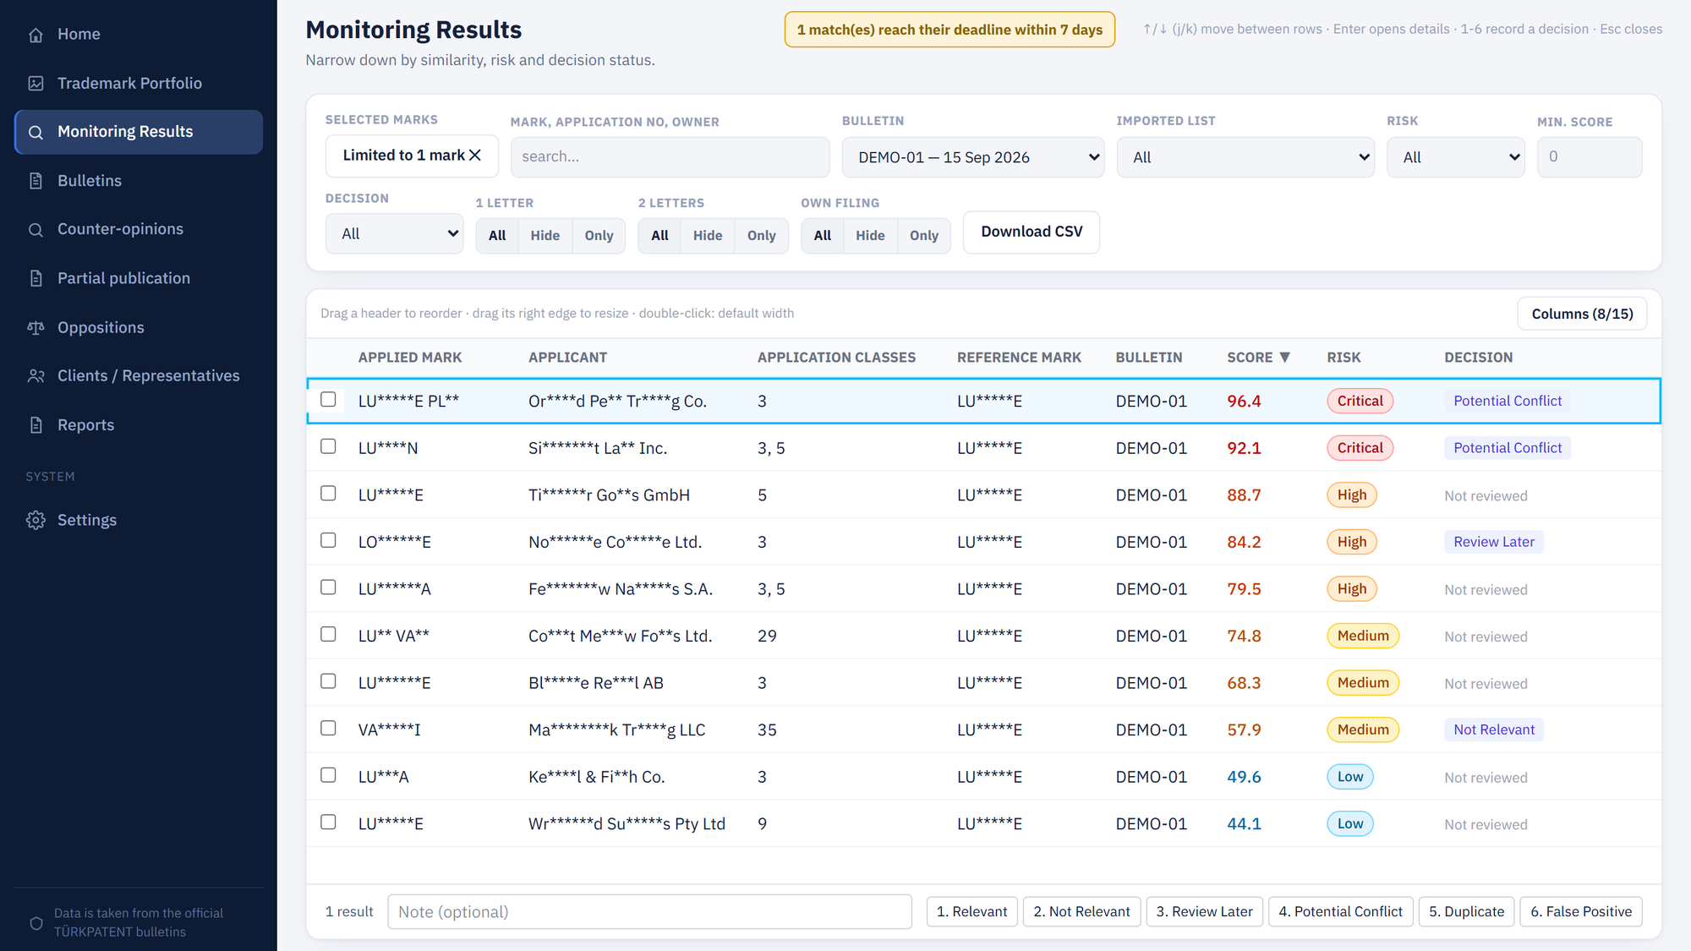Mark decision as 4. Potential Conflict
The height and width of the screenshot is (951, 1691).
click(1340, 911)
